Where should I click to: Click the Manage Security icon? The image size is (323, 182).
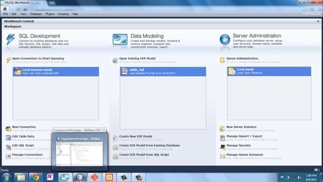pyautogui.click(x=223, y=147)
